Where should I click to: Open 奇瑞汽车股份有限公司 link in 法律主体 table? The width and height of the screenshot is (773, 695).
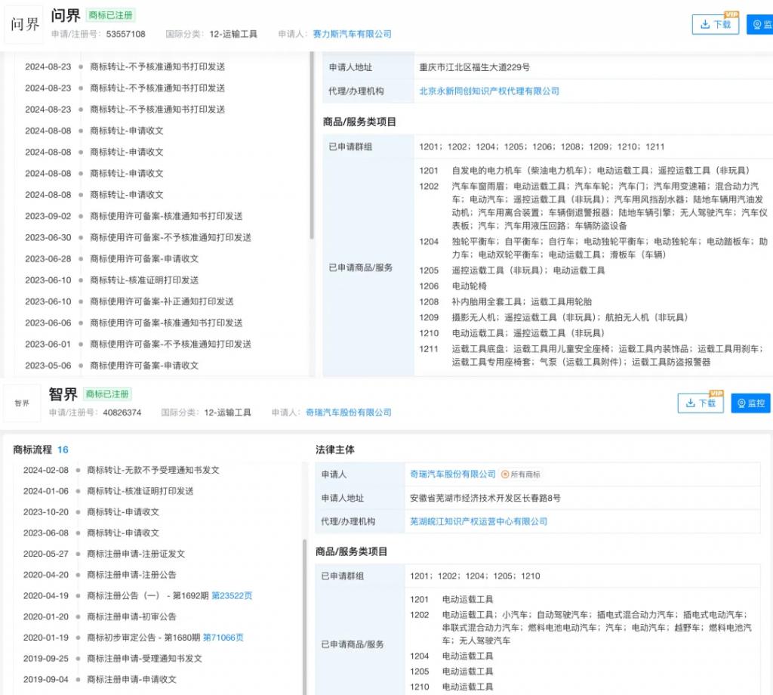click(453, 474)
